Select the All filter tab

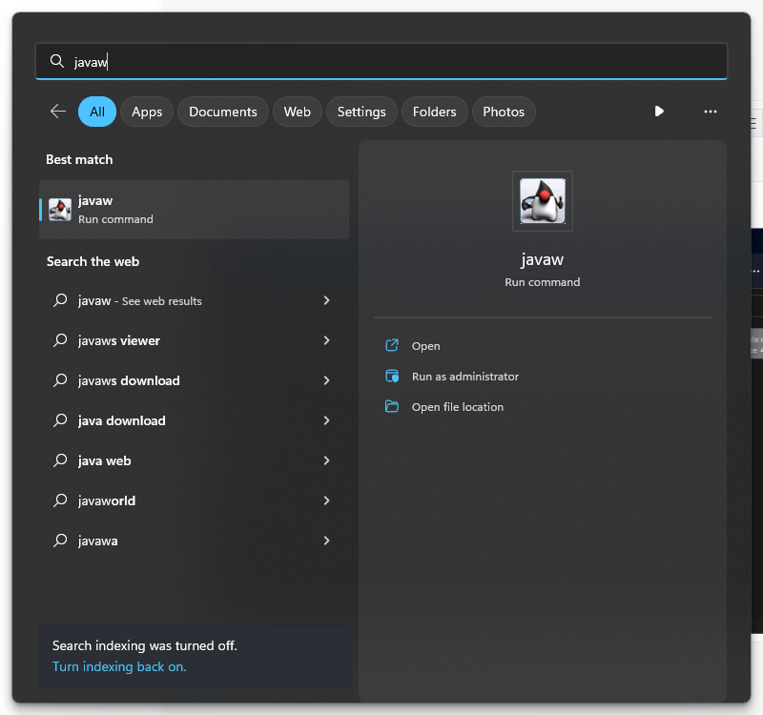click(97, 112)
